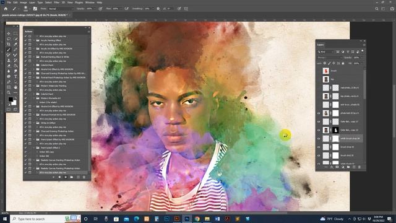Click the Layers panel vertical scrollbar
The width and height of the screenshot is (396, 223).
(364, 85)
